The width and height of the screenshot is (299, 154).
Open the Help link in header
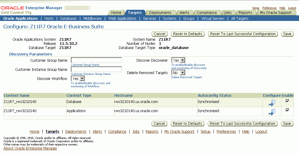click(282, 8)
